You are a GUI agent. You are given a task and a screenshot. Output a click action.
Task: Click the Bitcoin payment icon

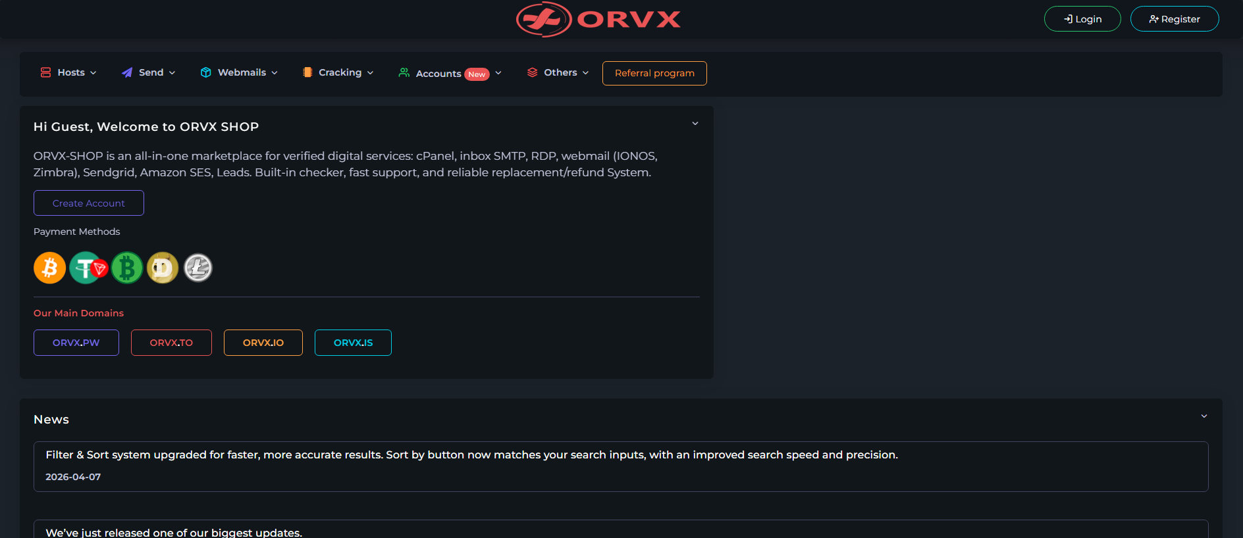[49, 268]
